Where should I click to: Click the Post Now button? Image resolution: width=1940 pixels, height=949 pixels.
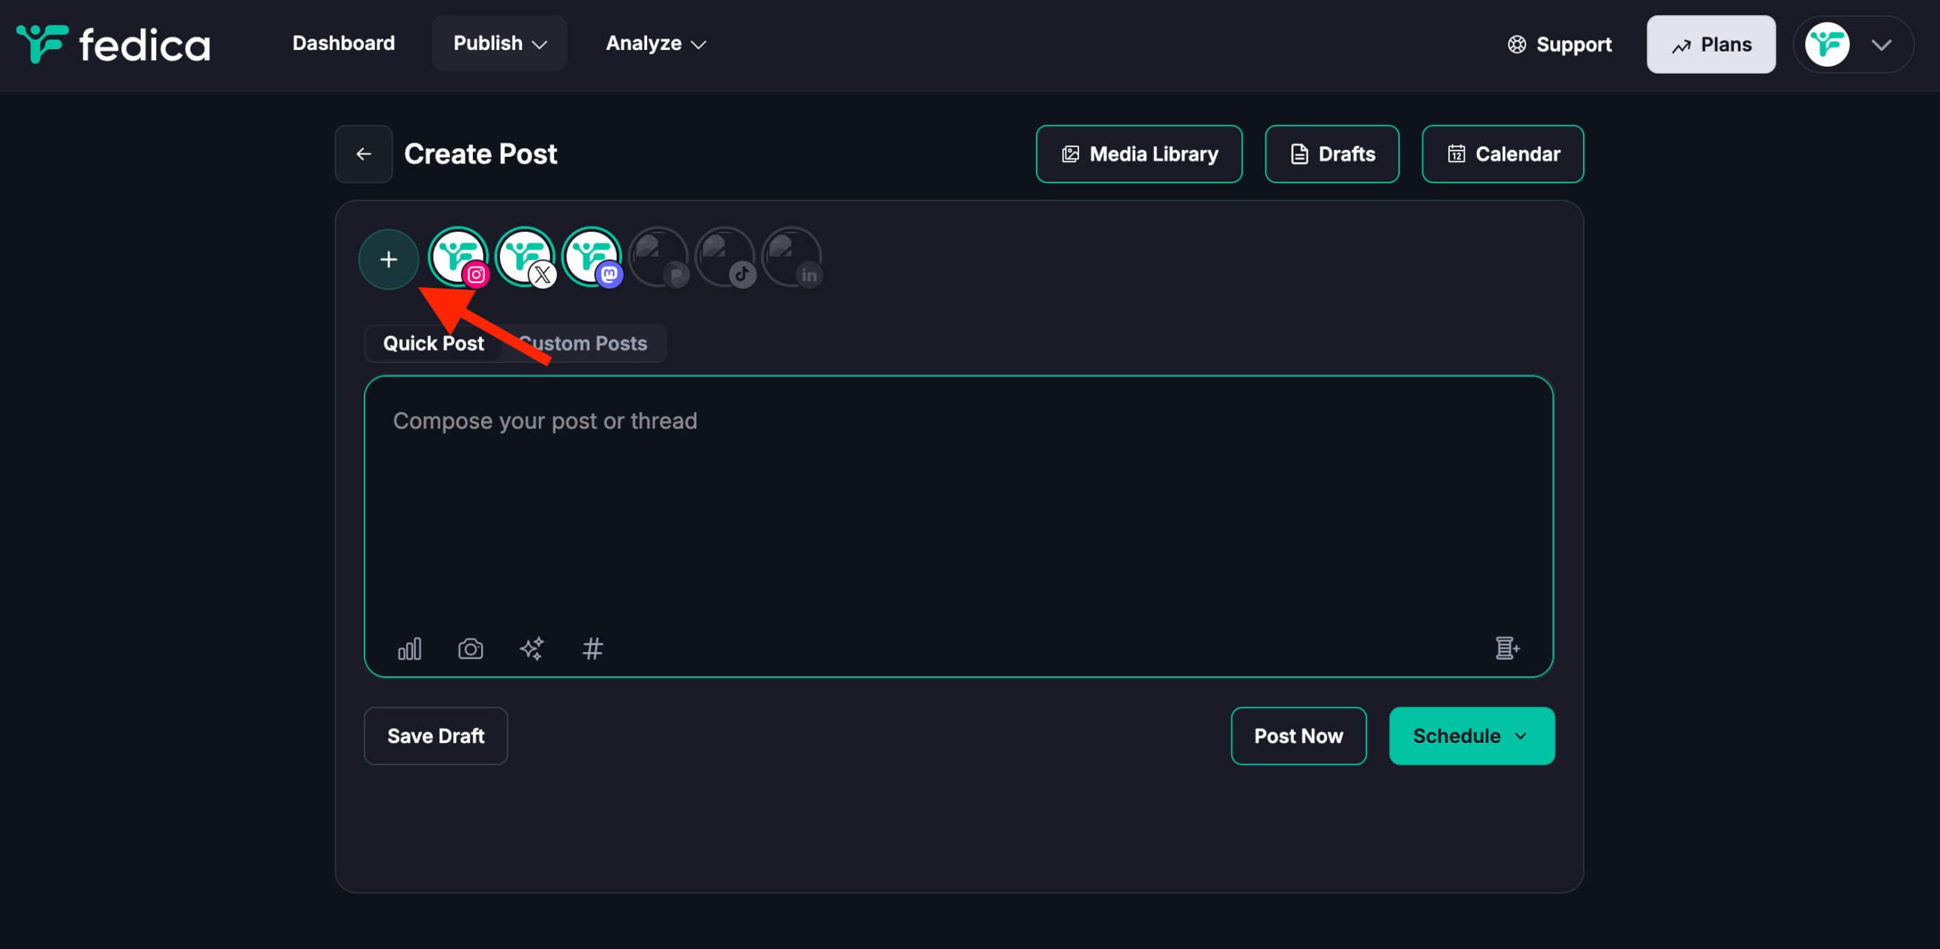[1298, 735]
